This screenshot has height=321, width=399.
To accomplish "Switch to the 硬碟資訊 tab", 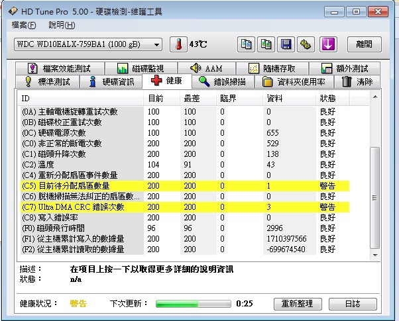I will 111,81.
